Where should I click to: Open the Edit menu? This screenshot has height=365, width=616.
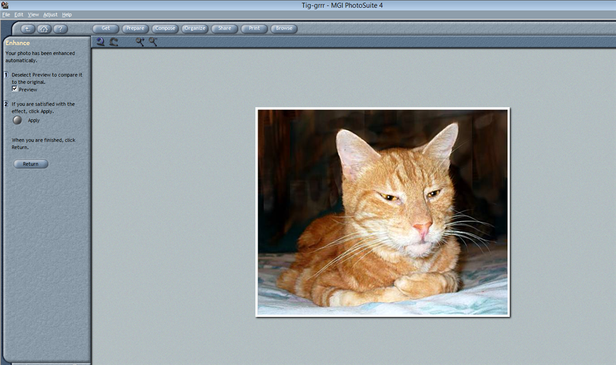(x=19, y=14)
